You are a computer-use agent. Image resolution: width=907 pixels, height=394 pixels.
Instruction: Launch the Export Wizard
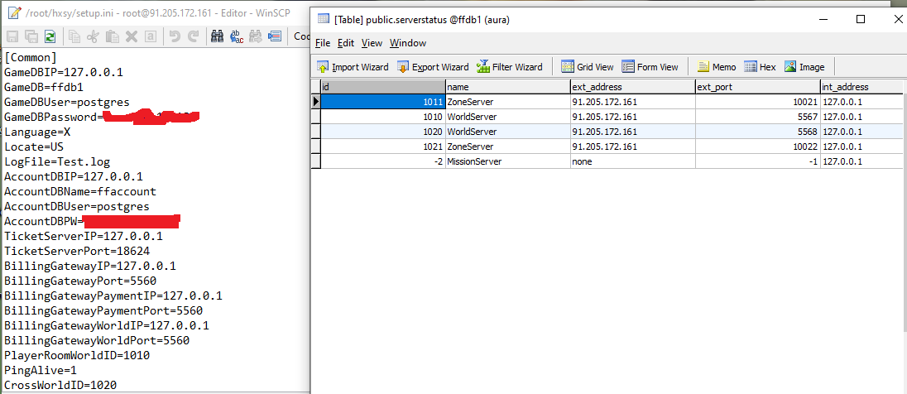pos(433,67)
